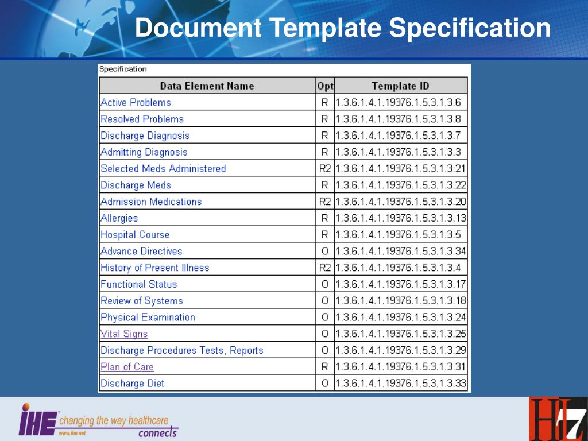Click the Discharge Diagnosis link
Screen dimensions: 588x441
[145, 136]
